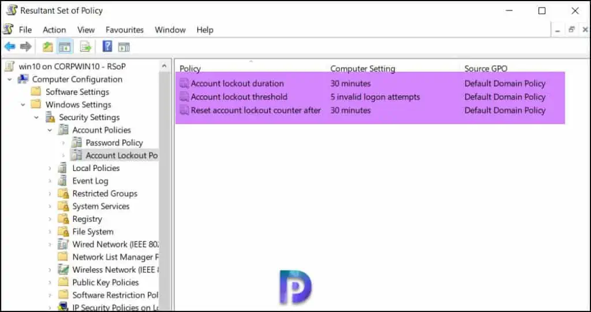Expand the Restricted Groups node
The height and width of the screenshot is (312, 591).
tap(50, 194)
